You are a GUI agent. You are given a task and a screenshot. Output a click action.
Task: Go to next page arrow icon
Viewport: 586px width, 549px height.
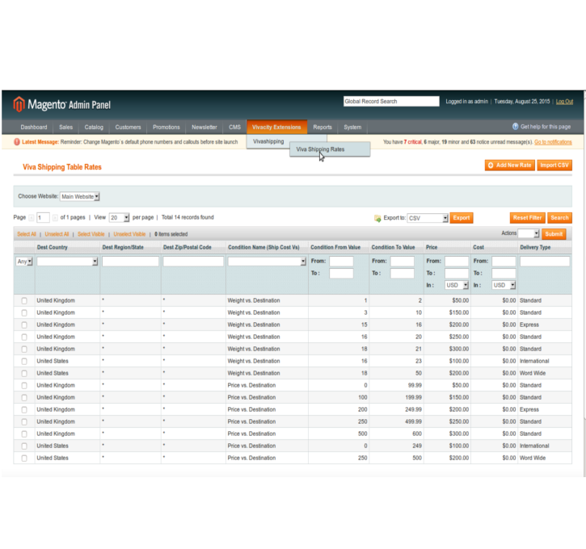tap(55, 218)
